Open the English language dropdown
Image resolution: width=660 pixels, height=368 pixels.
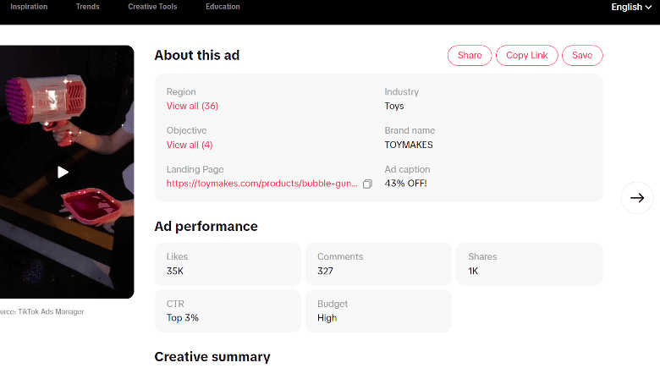pyautogui.click(x=631, y=7)
